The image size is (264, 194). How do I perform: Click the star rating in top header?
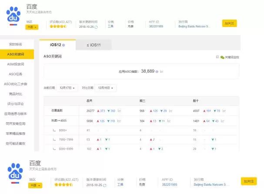[57, 27]
